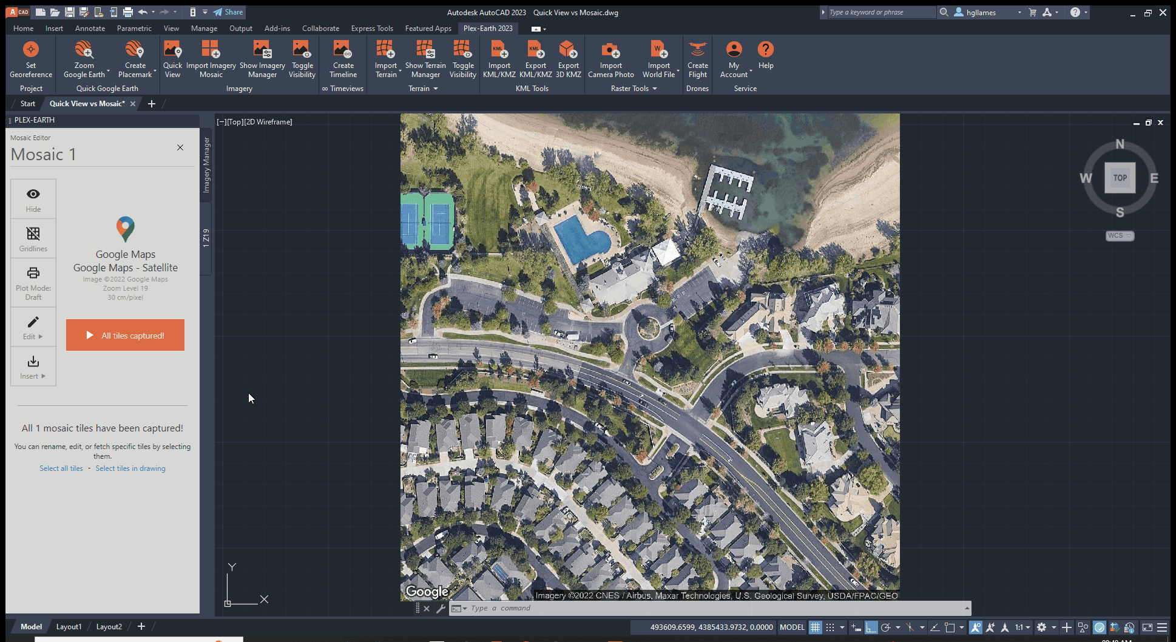
Task: Close the Mosaic Editor panel
Action: [180, 147]
